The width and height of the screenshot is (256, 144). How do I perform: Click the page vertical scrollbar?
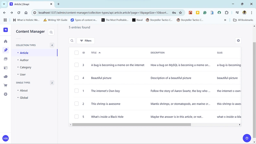[x=254, y=90]
